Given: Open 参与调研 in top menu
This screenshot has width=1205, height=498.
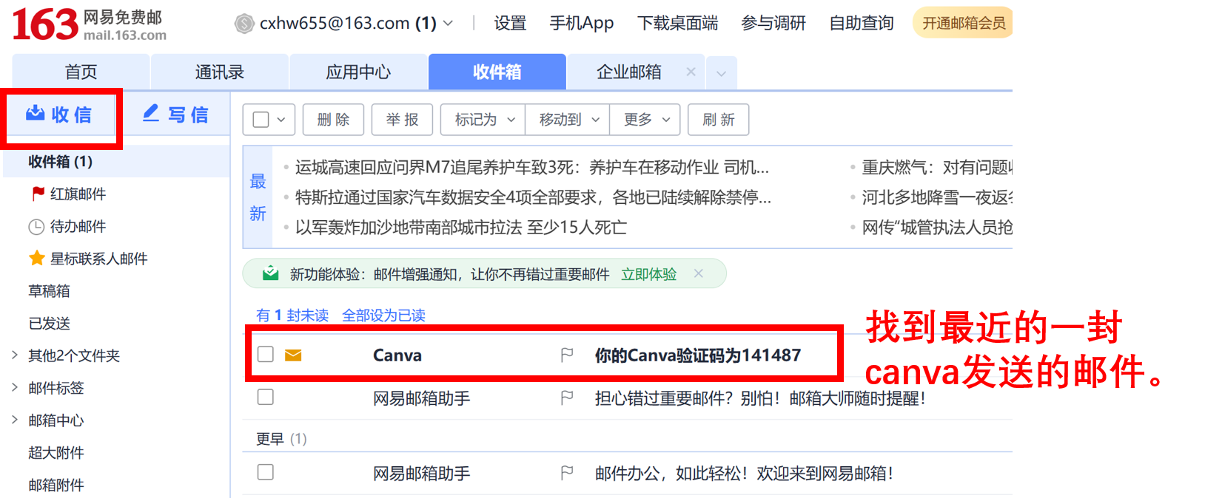Looking at the screenshot, I should 773,24.
